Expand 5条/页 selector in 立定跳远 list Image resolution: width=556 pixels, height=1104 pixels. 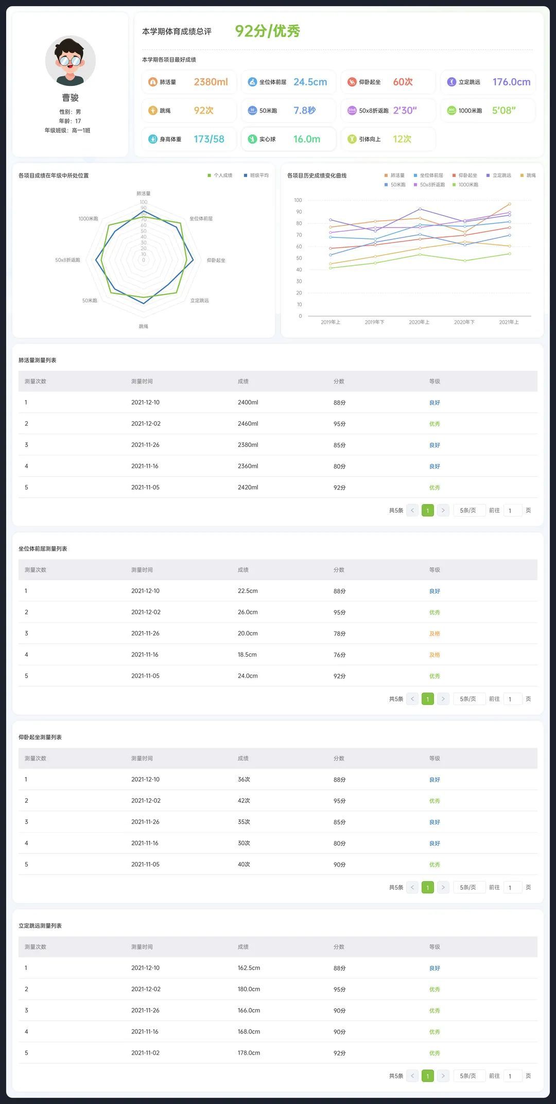tap(468, 1076)
